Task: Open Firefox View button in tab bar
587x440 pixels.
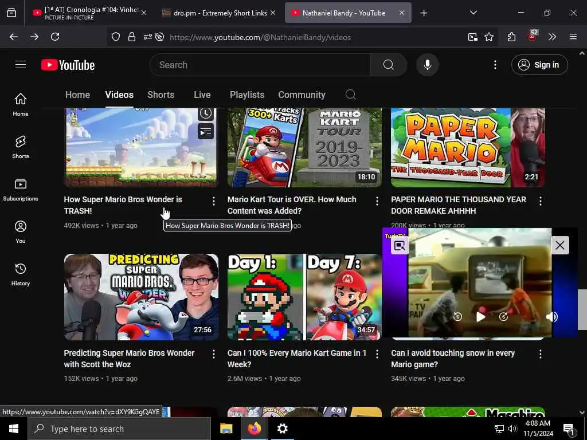Action: tap(11, 13)
